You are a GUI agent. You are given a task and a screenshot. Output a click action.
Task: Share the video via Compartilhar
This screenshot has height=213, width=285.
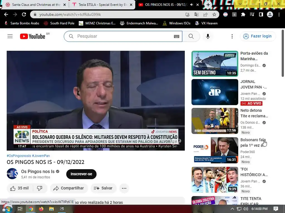pyautogui.click(x=69, y=188)
